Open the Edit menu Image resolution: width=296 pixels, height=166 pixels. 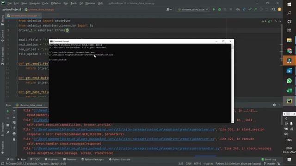(17, 3)
